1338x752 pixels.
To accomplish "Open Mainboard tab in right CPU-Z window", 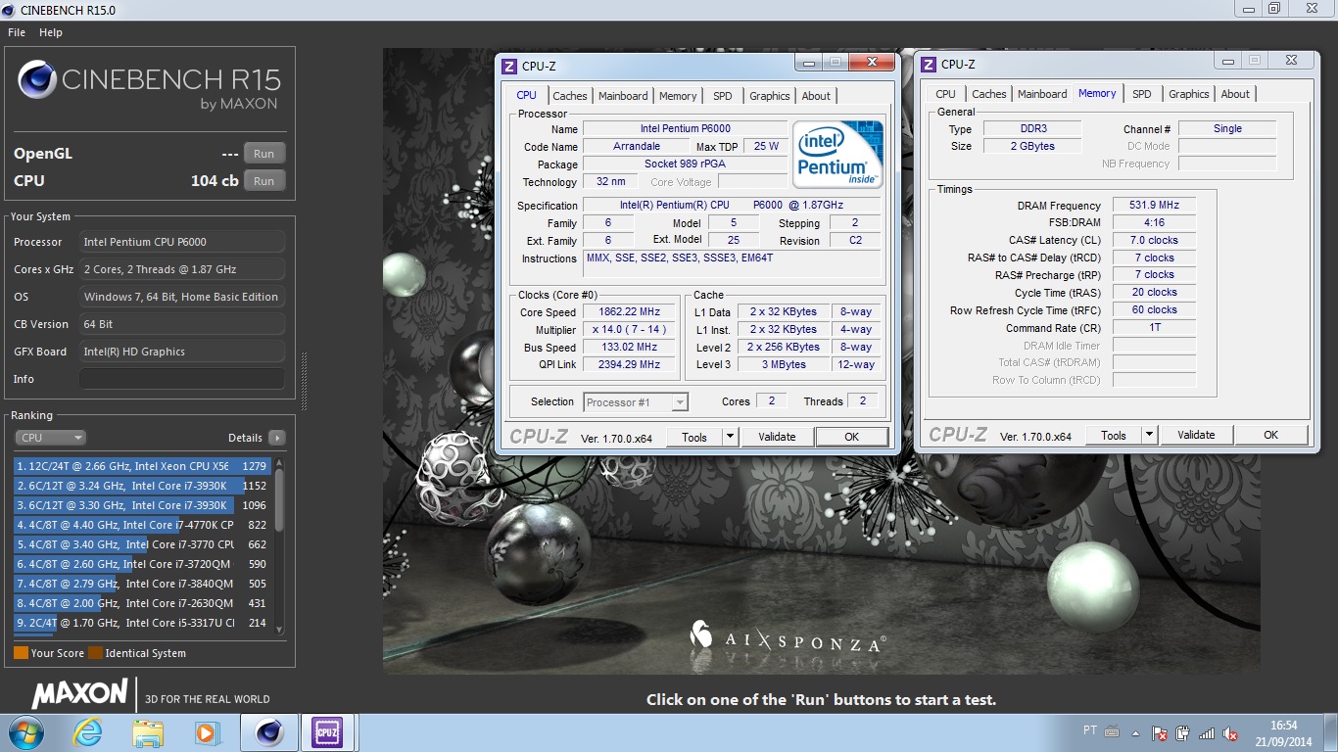I will [x=1042, y=94].
